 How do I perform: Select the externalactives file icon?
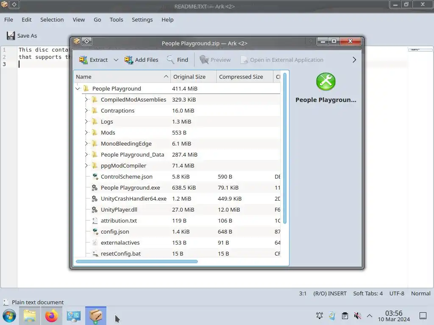[x=95, y=242]
